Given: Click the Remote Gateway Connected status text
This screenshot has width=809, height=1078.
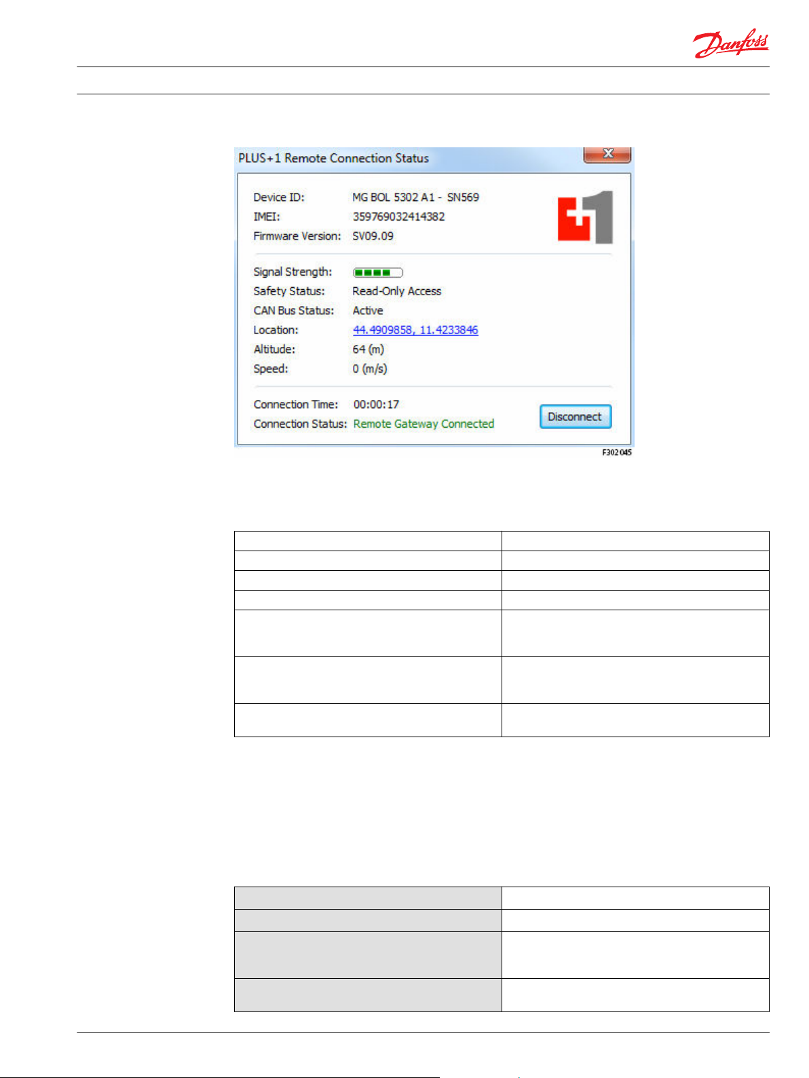Looking at the screenshot, I should point(424,424).
